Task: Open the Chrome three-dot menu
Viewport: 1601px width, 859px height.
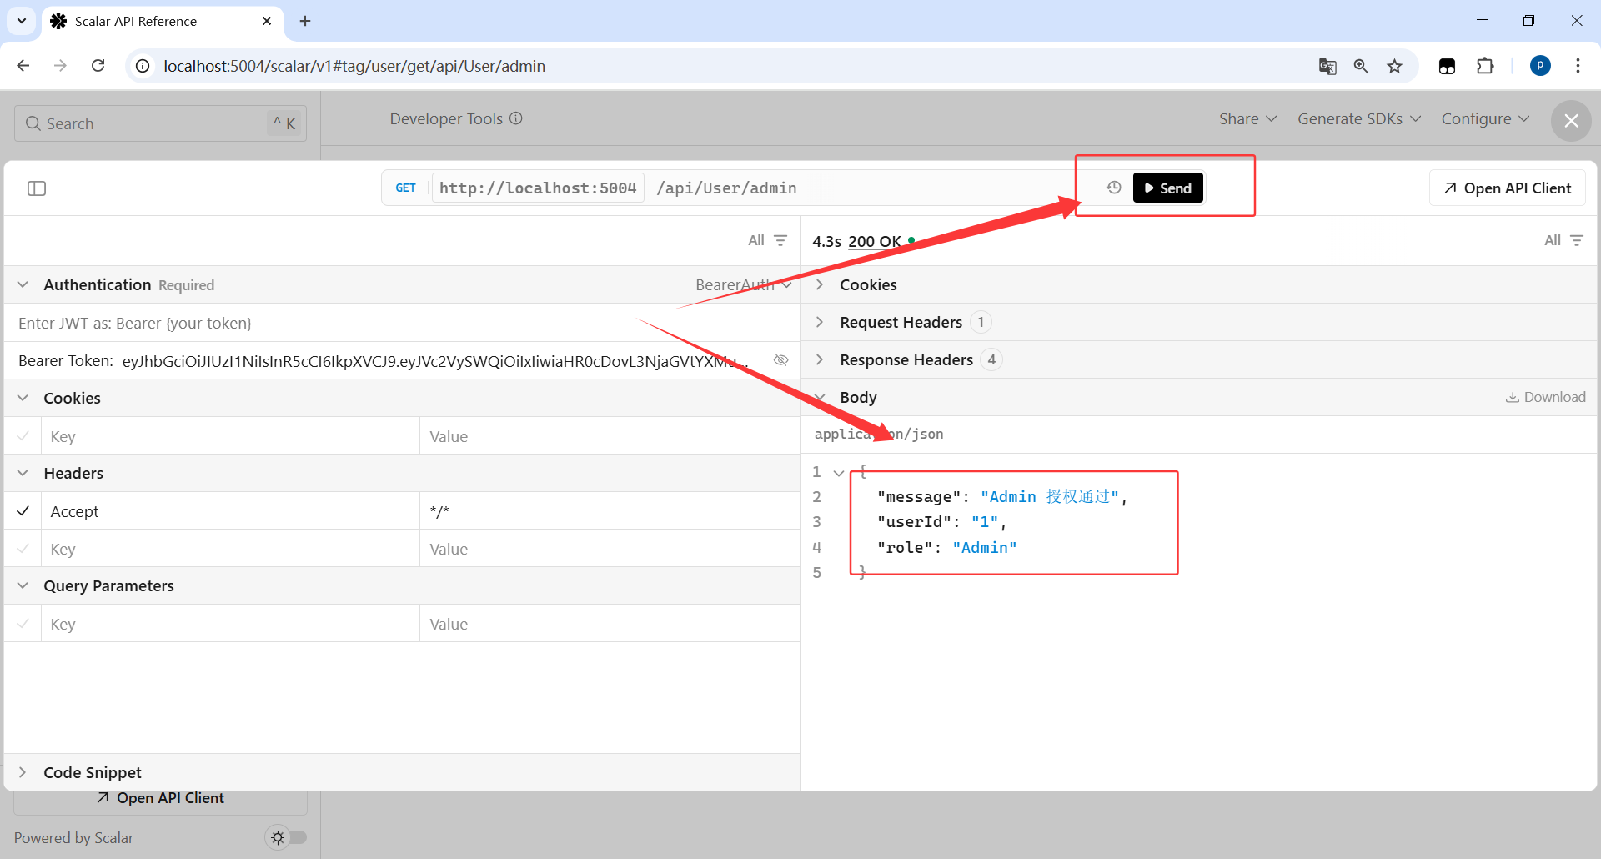Action: [x=1578, y=66]
